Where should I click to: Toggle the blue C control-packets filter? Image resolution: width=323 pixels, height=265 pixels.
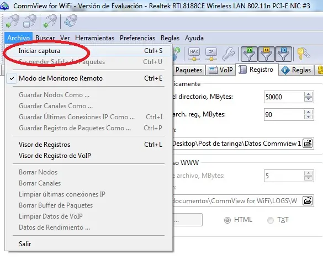click(x=283, y=54)
